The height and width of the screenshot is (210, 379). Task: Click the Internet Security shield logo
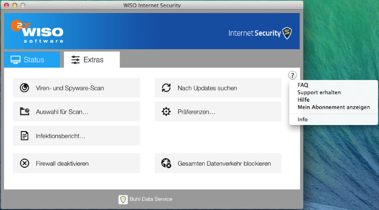pyautogui.click(x=287, y=33)
